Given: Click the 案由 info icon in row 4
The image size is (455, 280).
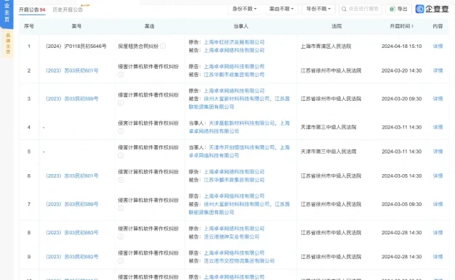Looking at the screenshot, I should 121,131.
